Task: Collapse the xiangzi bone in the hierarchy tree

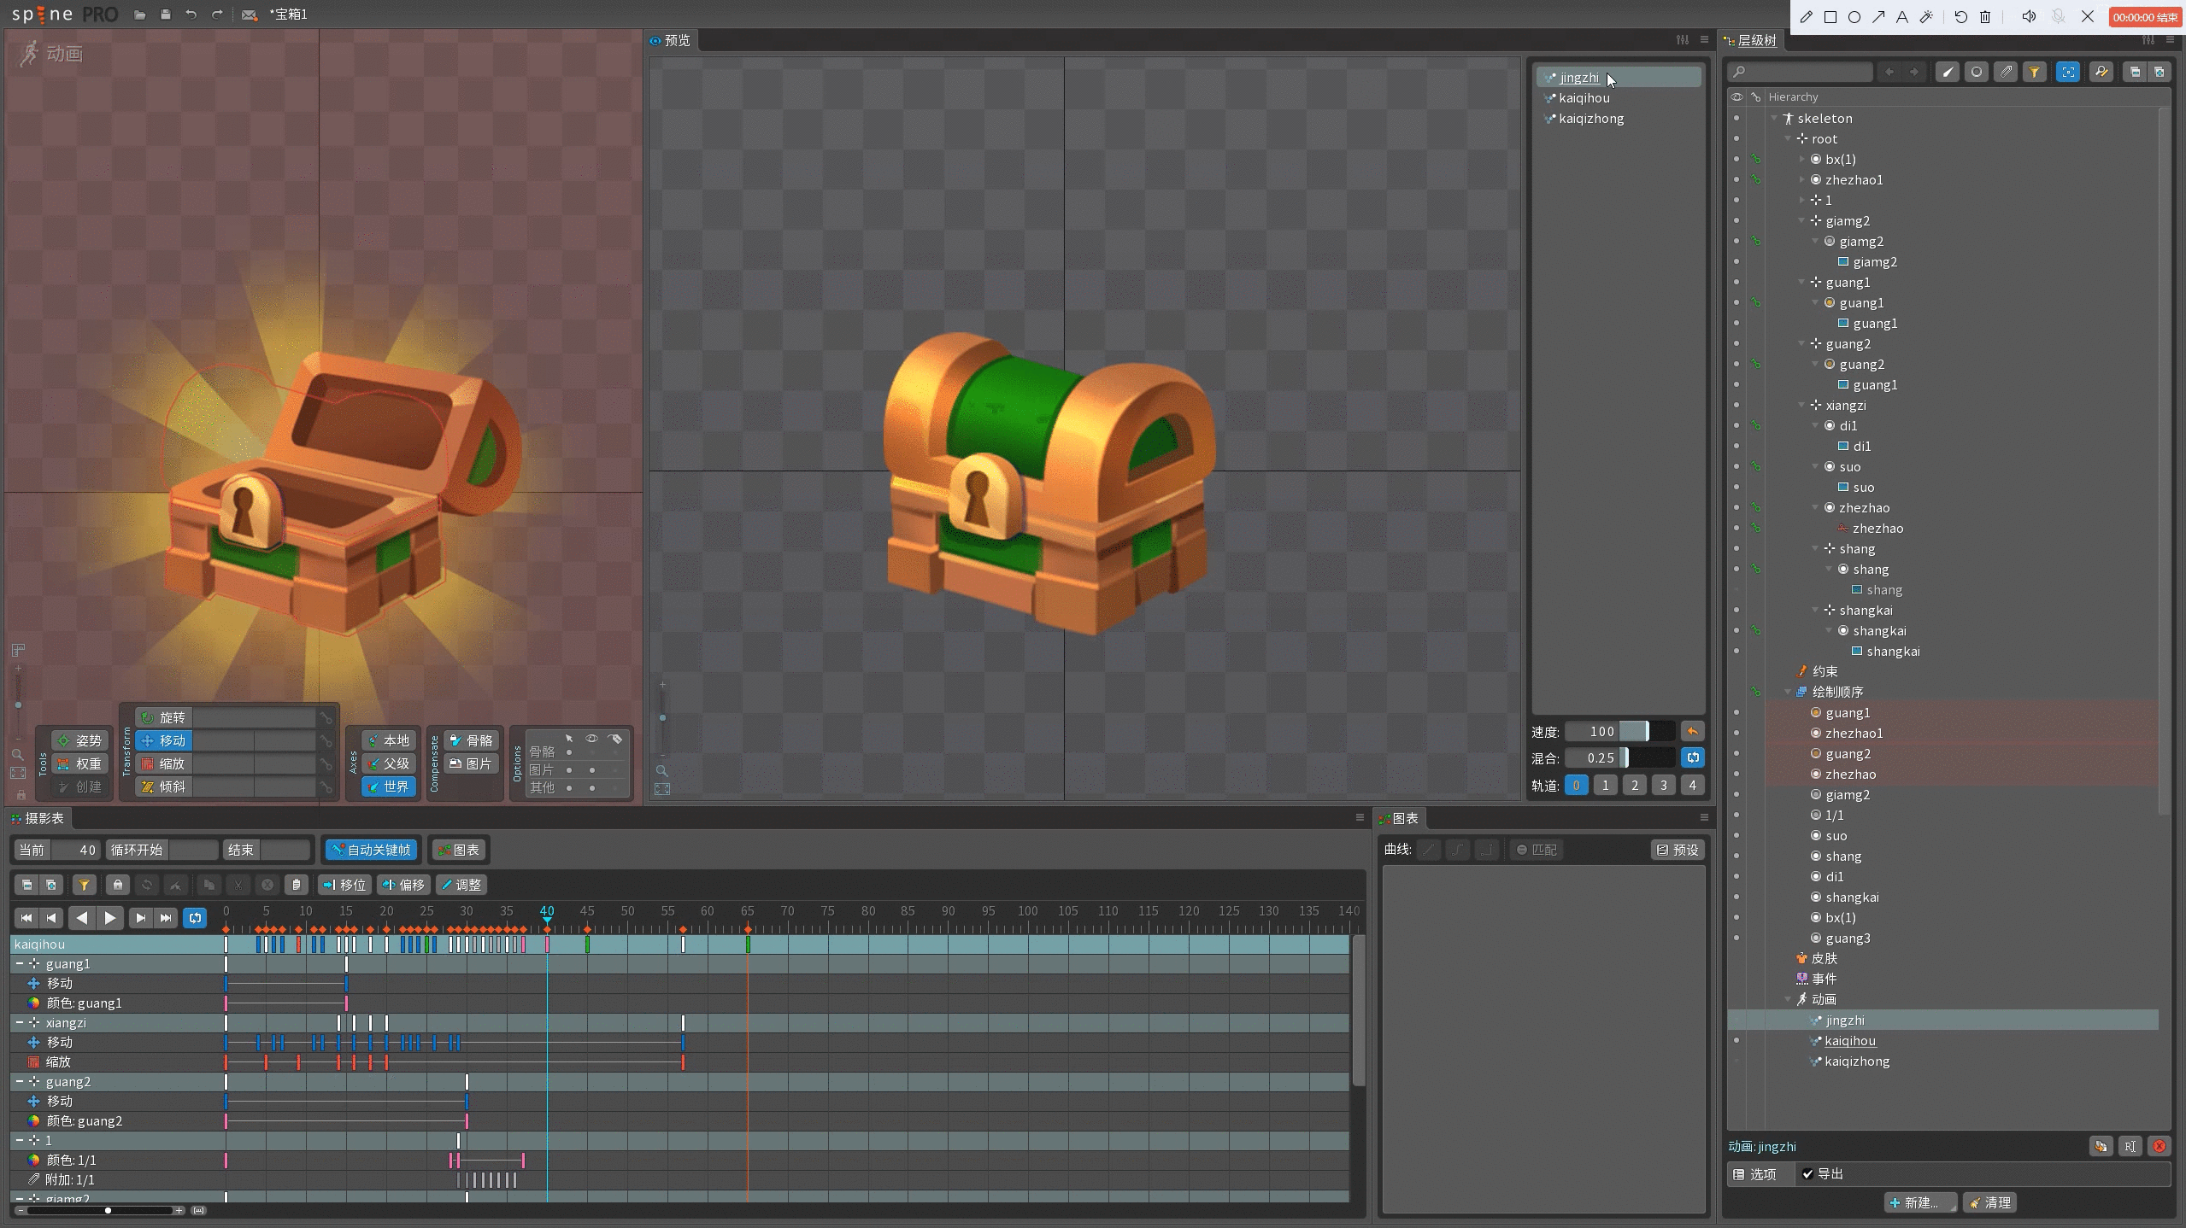Action: (x=1801, y=406)
